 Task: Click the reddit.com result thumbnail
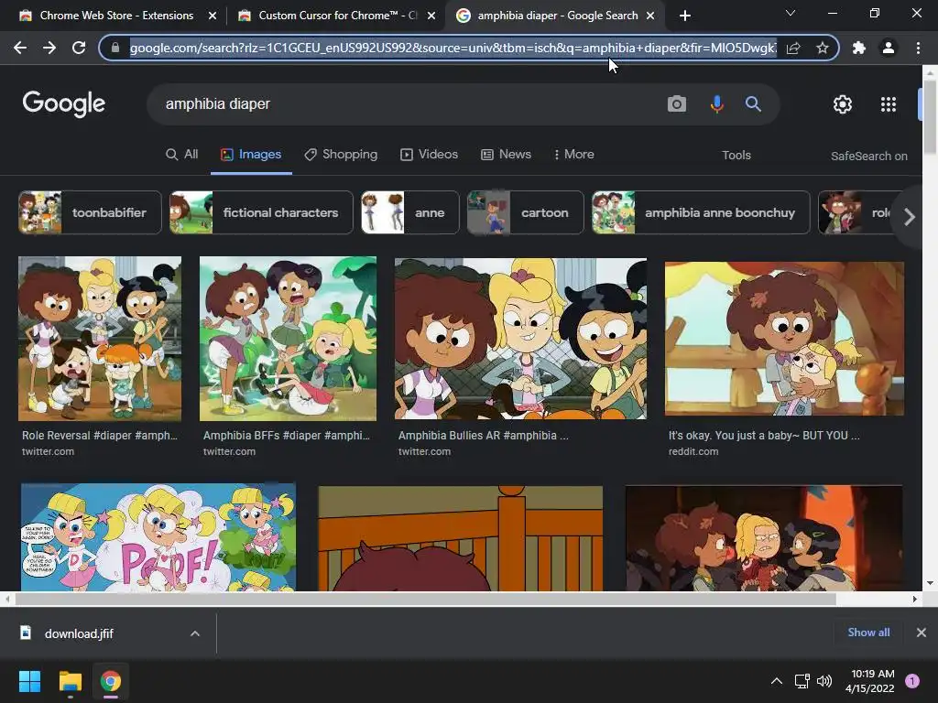coord(784,339)
